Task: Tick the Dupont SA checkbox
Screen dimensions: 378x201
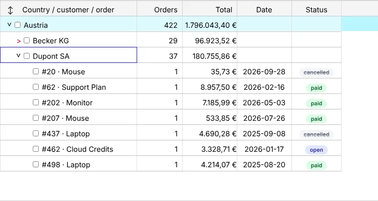Action: pos(26,56)
